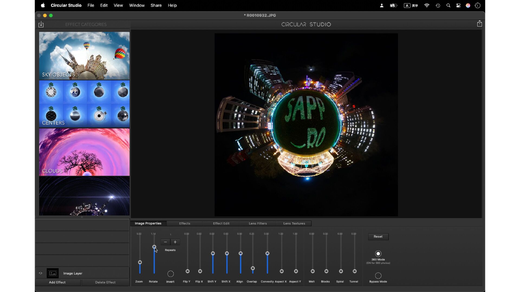This screenshot has width=520, height=292.
Task: Select the star trails effect category
Action: (84, 196)
